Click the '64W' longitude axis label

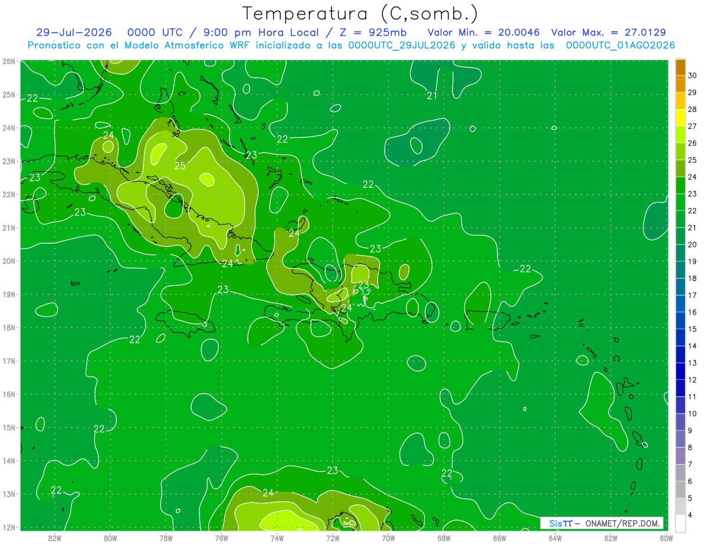(555, 537)
